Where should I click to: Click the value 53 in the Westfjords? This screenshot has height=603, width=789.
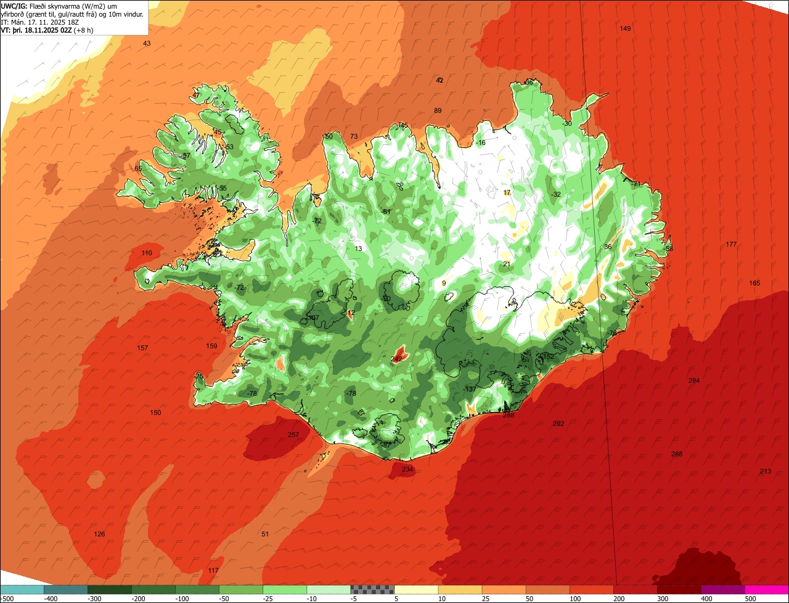(x=229, y=147)
